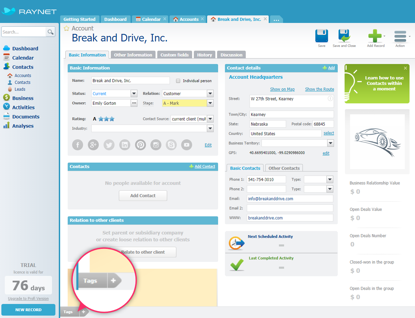The height and width of the screenshot is (318, 415).
Task: Click the YouTube social icon
Action: click(x=187, y=145)
